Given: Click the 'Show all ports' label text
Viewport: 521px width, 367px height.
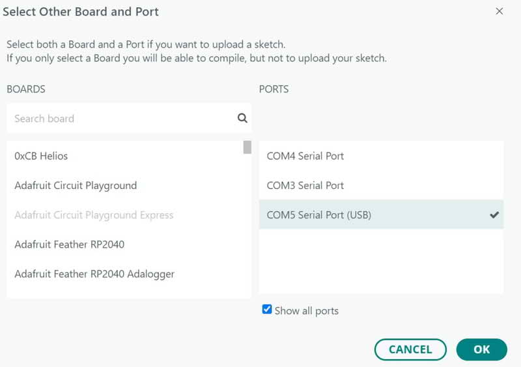Looking at the screenshot, I should [306, 310].
